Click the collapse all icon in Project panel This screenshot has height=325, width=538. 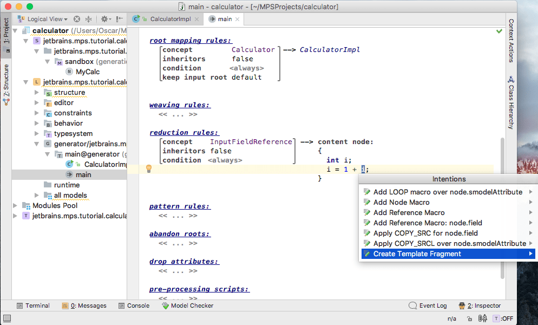point(88,19)
